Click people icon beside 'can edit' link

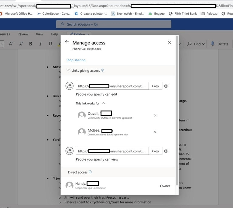[69, 86]
